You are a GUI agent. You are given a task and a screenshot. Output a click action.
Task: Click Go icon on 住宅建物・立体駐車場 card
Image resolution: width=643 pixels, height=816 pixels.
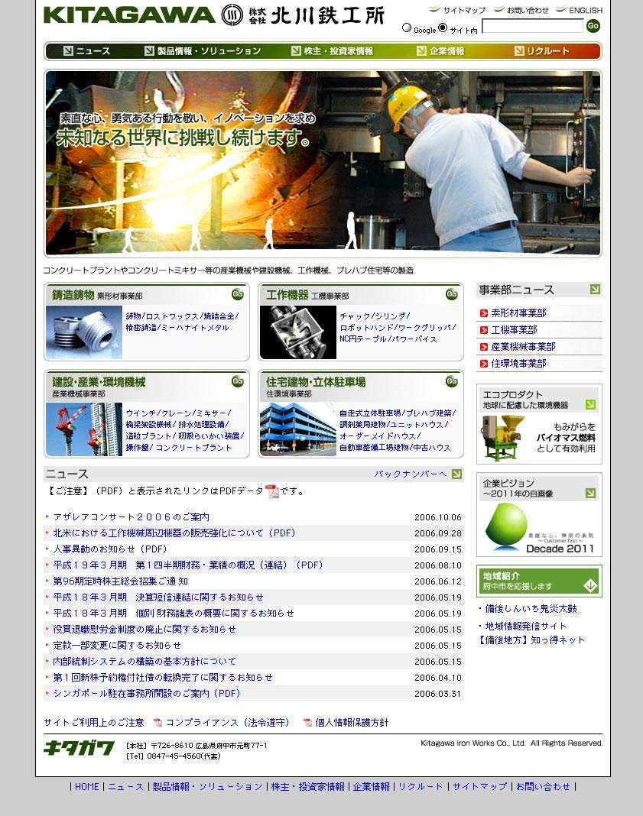451,381
